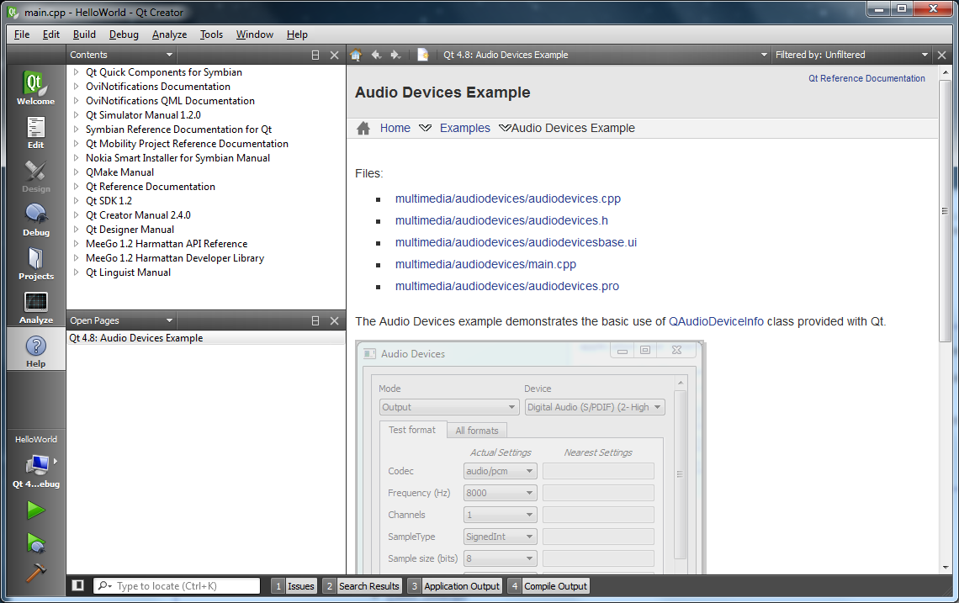959x603 pixels.
Task: Click the 'Type to locate' search field
Action: [x=177, y=585]
